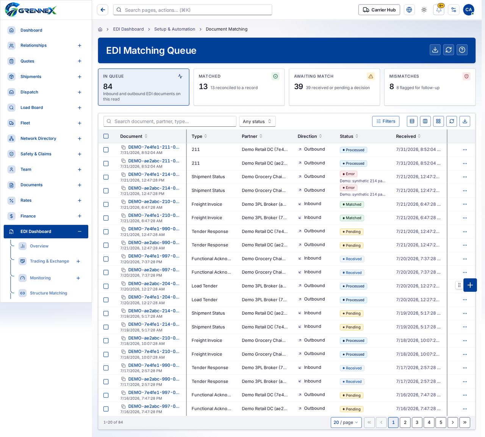Screen dimensions: 485x437
Task: Click the Carrier Hub button
Action: (379, 10)
